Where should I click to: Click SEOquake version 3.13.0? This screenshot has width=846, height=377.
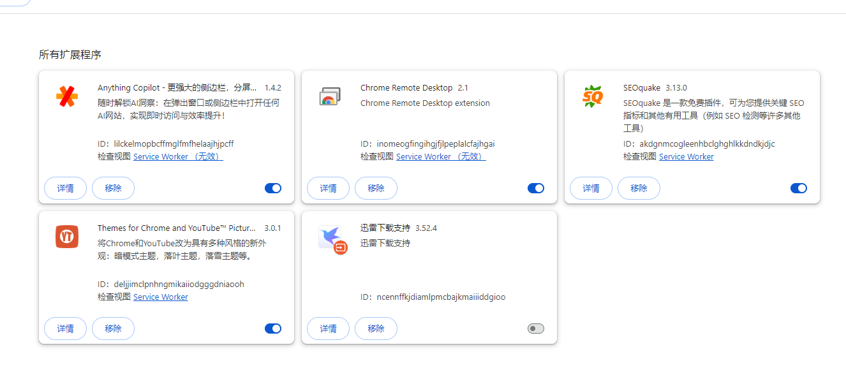676,88
